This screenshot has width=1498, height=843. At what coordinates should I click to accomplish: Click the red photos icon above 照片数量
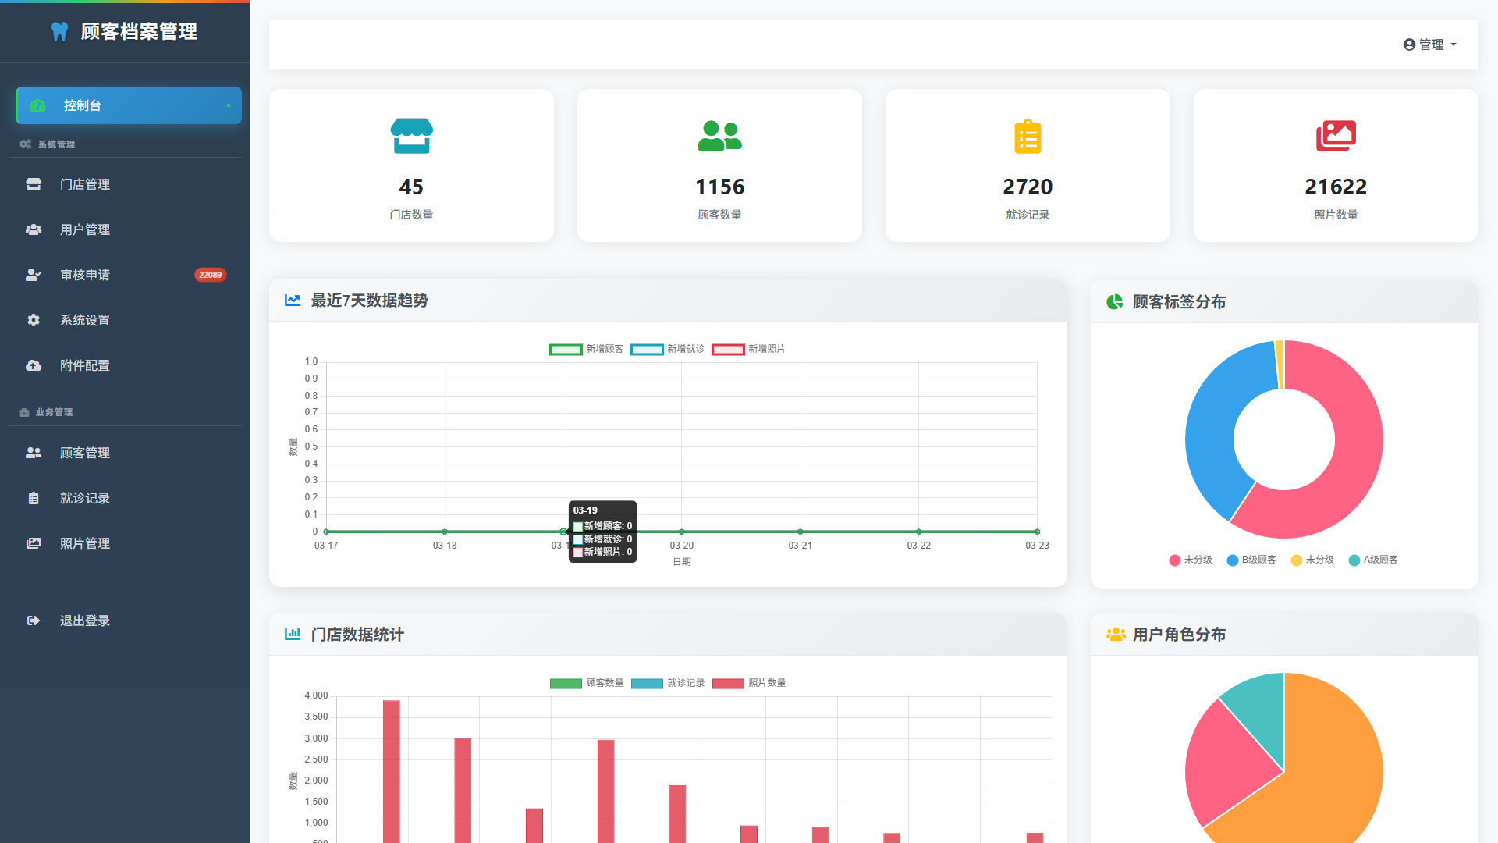tap(1336, 136)
